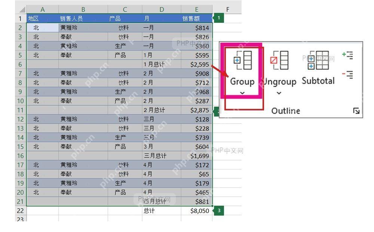Viewport: 374px width, 232px height.
Task: Click the Select All corner triangle
Action: (22, 10)
